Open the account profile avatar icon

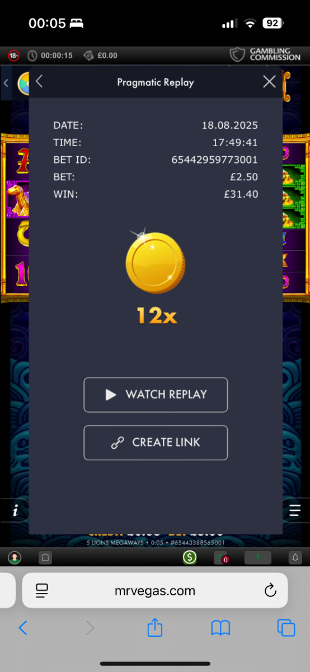[15, 557]
